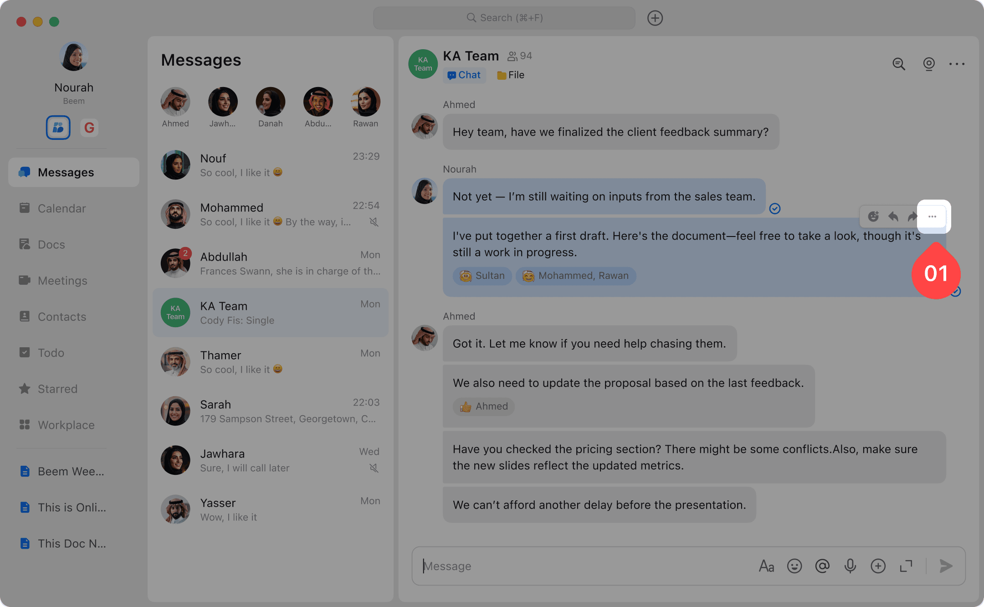Open the message more options ellipsis
The image size is (984, 607).
pyautogui.click(x=933, y=216)
